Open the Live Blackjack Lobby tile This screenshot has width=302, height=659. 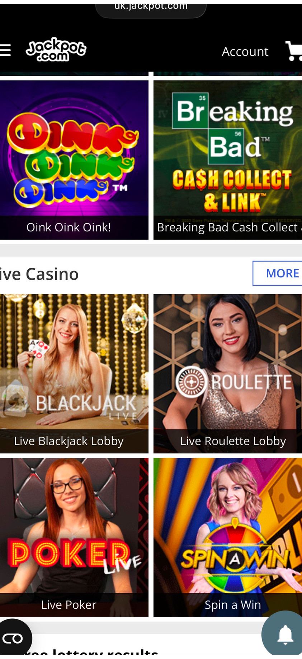[x=74, y=373]
